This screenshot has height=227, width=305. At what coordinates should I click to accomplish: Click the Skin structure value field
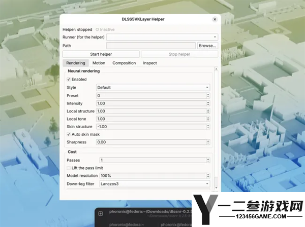(151, 127)
